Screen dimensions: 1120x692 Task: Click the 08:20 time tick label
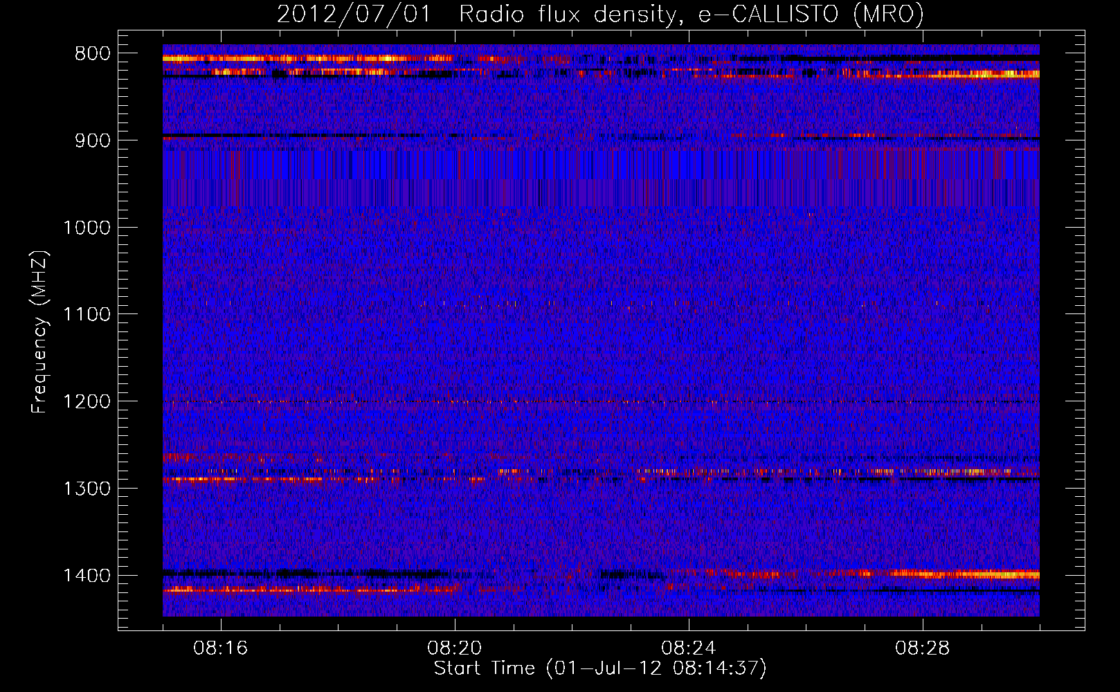tap(455, 648)
